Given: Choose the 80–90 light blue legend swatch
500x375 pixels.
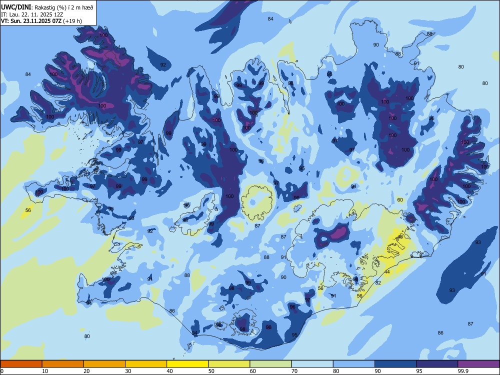Looking at the screenshot, I should pyautogui.click(x=354, y=364).
